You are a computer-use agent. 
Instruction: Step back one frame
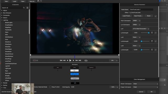coord(67,60)
